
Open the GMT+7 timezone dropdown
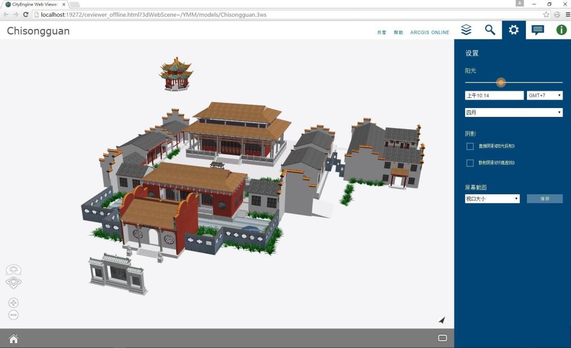click(x=544, y=96)
